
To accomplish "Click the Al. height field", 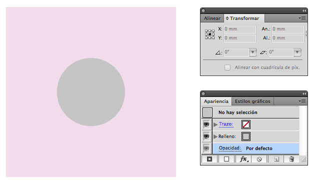I will click(x=287, y=38).
